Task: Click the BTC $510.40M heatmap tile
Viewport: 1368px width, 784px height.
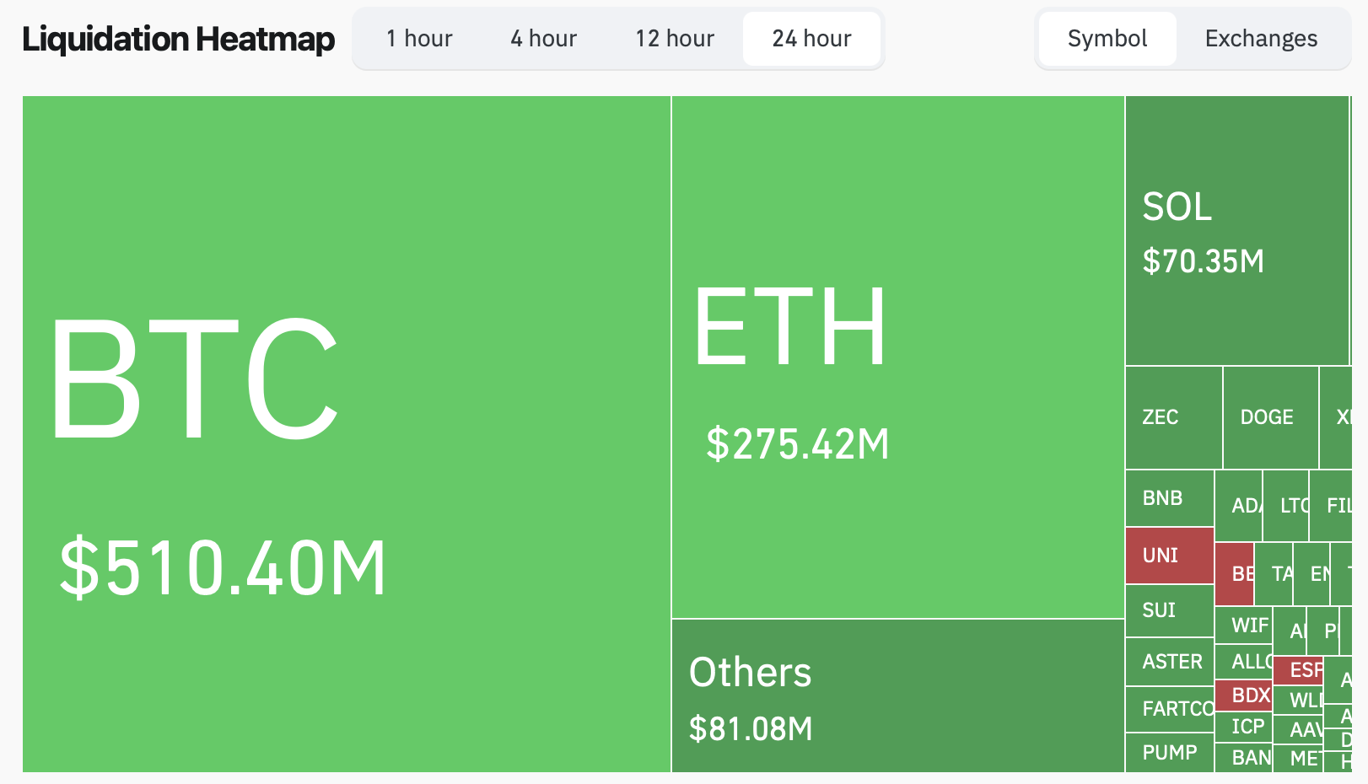Action: pos(346,434)
